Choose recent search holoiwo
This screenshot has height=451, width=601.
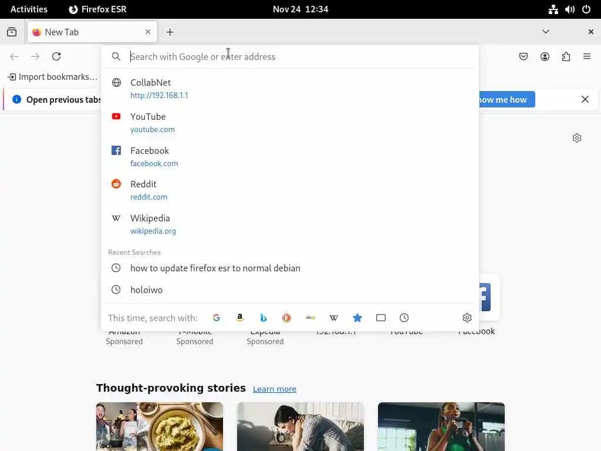(289, 290)
